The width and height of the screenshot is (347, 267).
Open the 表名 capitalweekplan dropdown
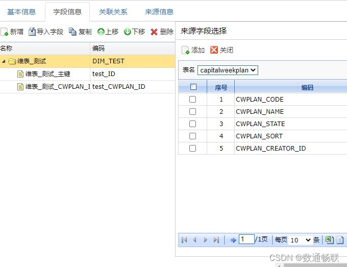tap(228, 70)
